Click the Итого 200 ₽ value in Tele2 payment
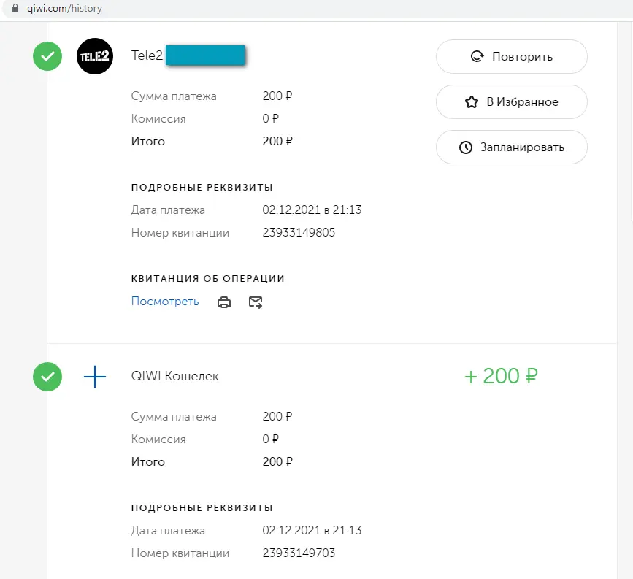The height and width of the screenshot is (579, 633). tap(277, 142)
